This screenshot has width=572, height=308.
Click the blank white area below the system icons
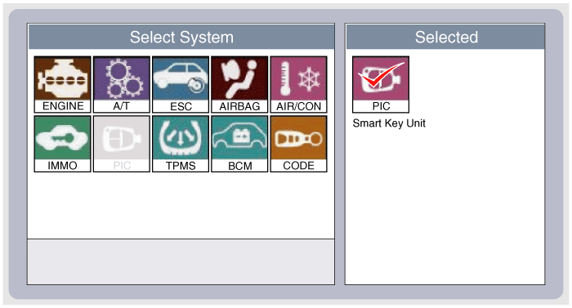181,205
